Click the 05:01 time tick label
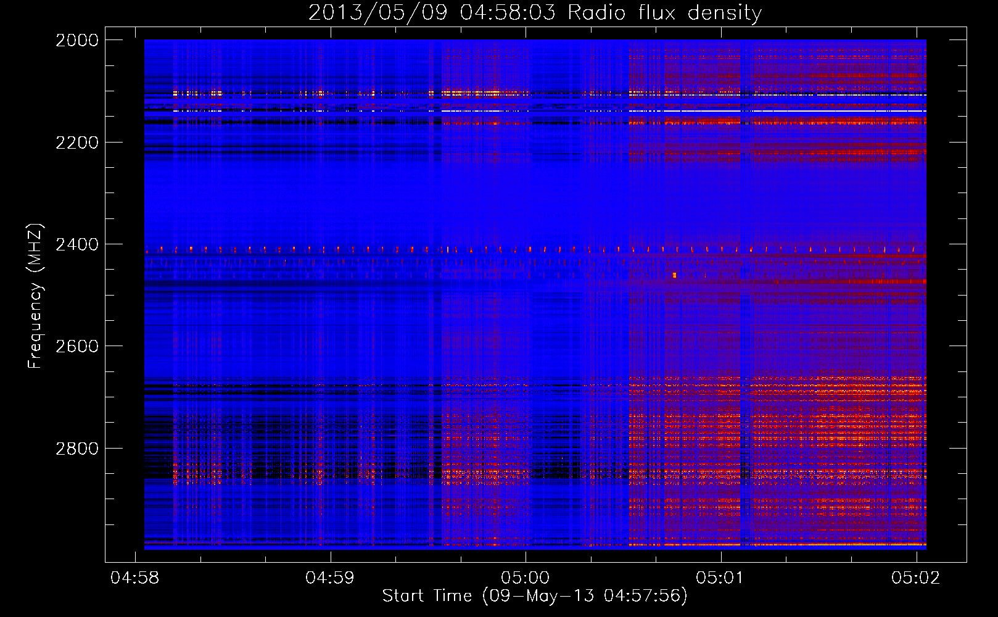This screenshot has height=617, width=998. coord(720,578)
